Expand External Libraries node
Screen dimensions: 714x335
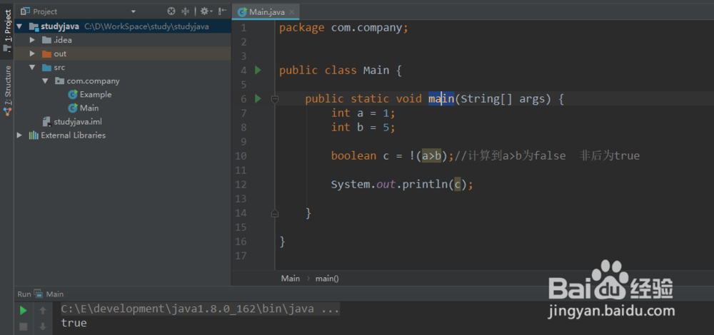point(19,135)
